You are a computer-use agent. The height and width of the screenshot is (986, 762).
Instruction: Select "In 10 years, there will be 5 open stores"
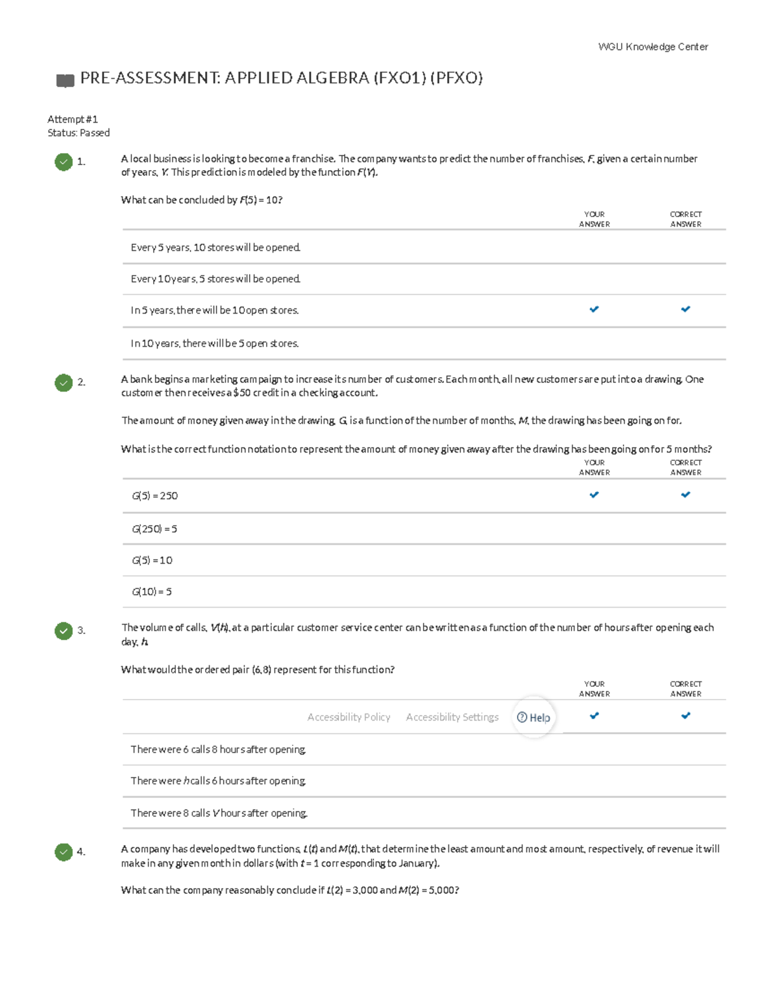point(215,343)
